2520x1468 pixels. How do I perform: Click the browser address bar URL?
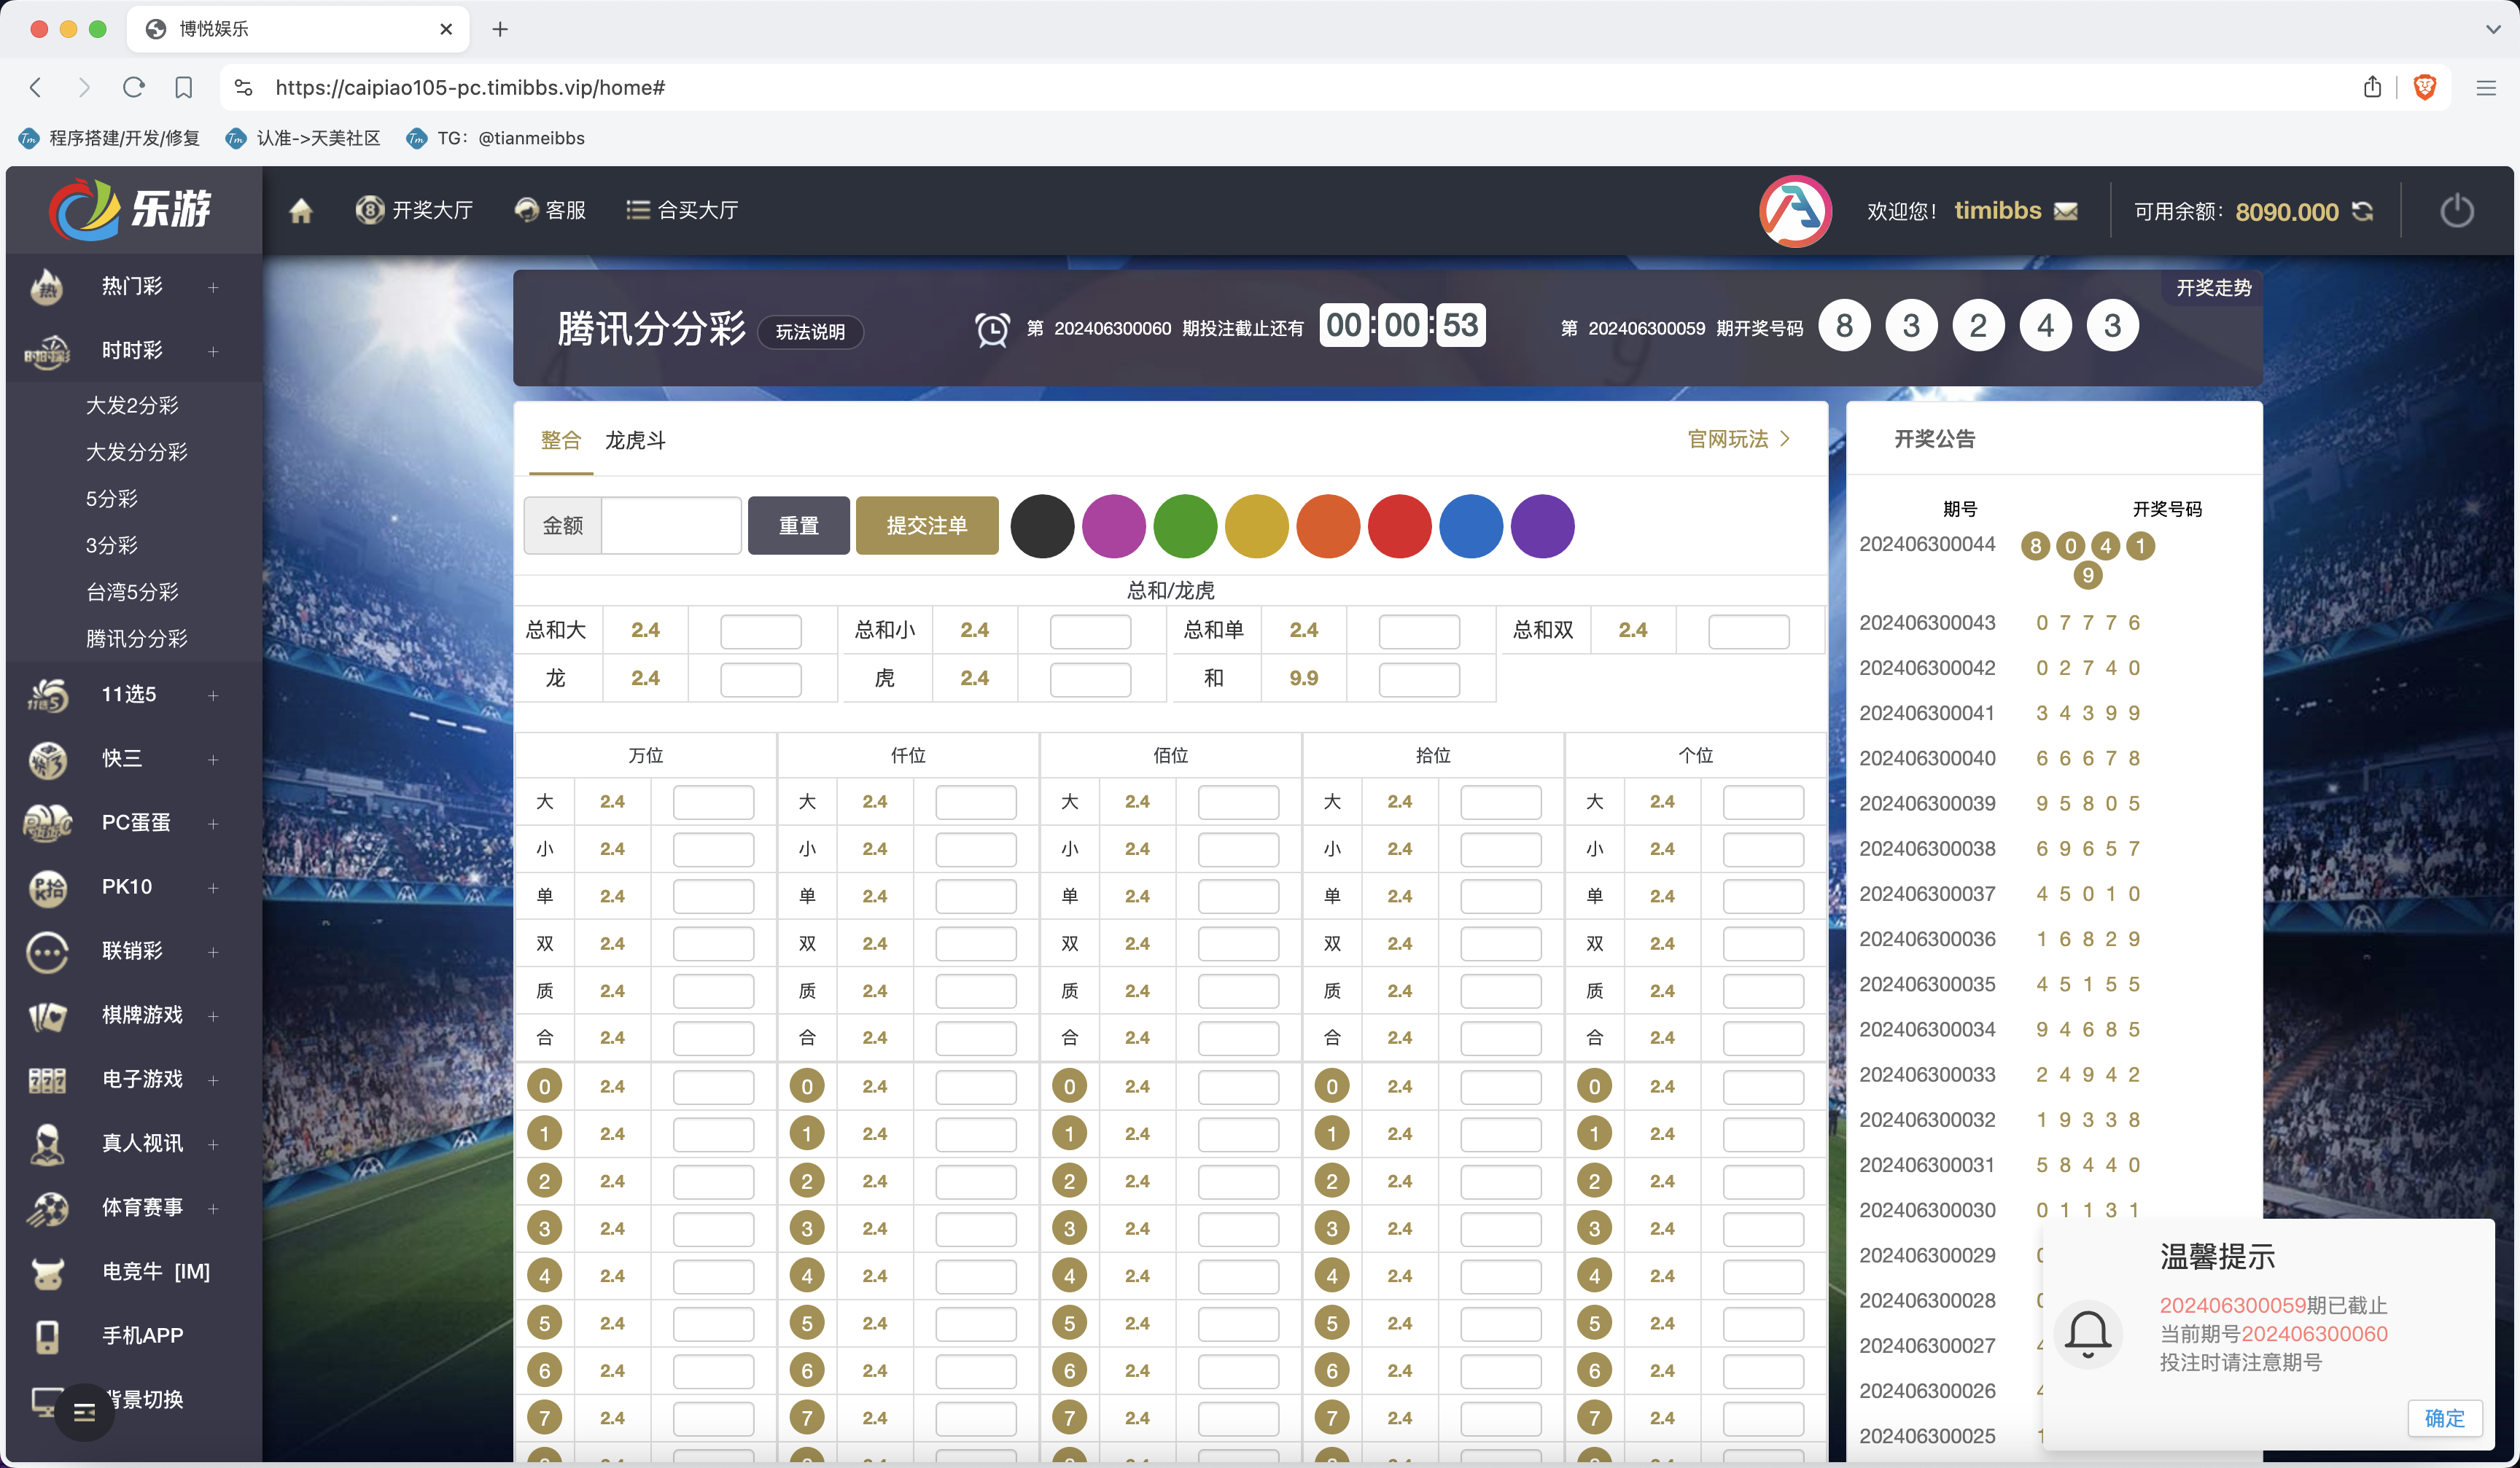pyautogui.click(x=470, y=87)
